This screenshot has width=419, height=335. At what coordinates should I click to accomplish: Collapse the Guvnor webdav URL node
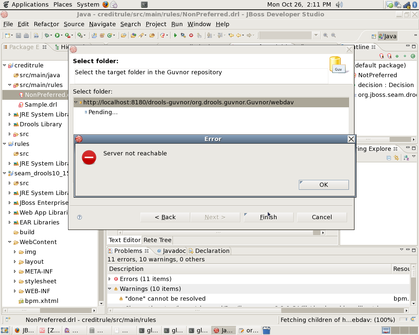click(x=76, y=102)
